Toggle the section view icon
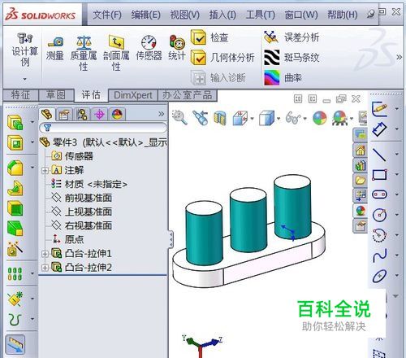The height and width of the screenshot is (358, 406). point(220,118)
